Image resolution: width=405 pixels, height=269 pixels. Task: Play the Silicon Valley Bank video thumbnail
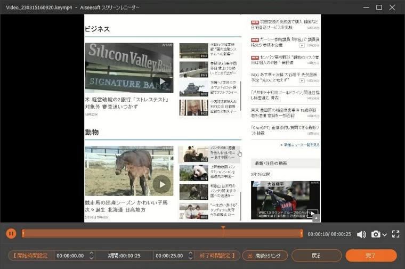coord(129,68)
